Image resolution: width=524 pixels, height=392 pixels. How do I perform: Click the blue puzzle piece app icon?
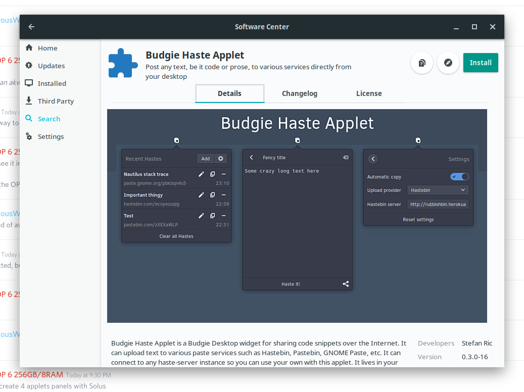point(123,63)
